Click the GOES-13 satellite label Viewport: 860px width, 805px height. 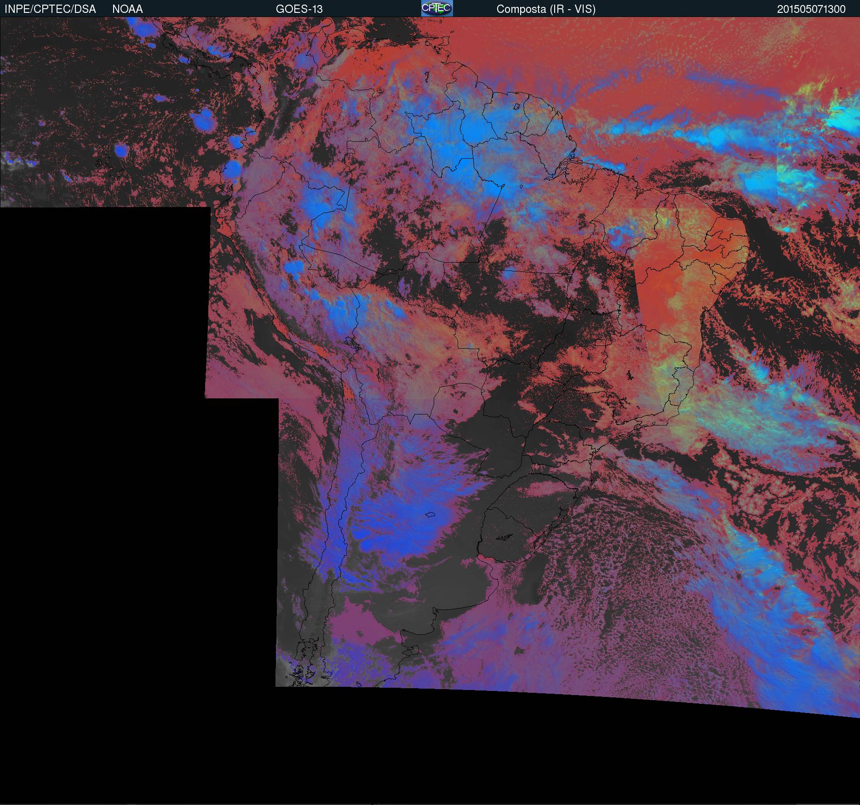[299, 9]
